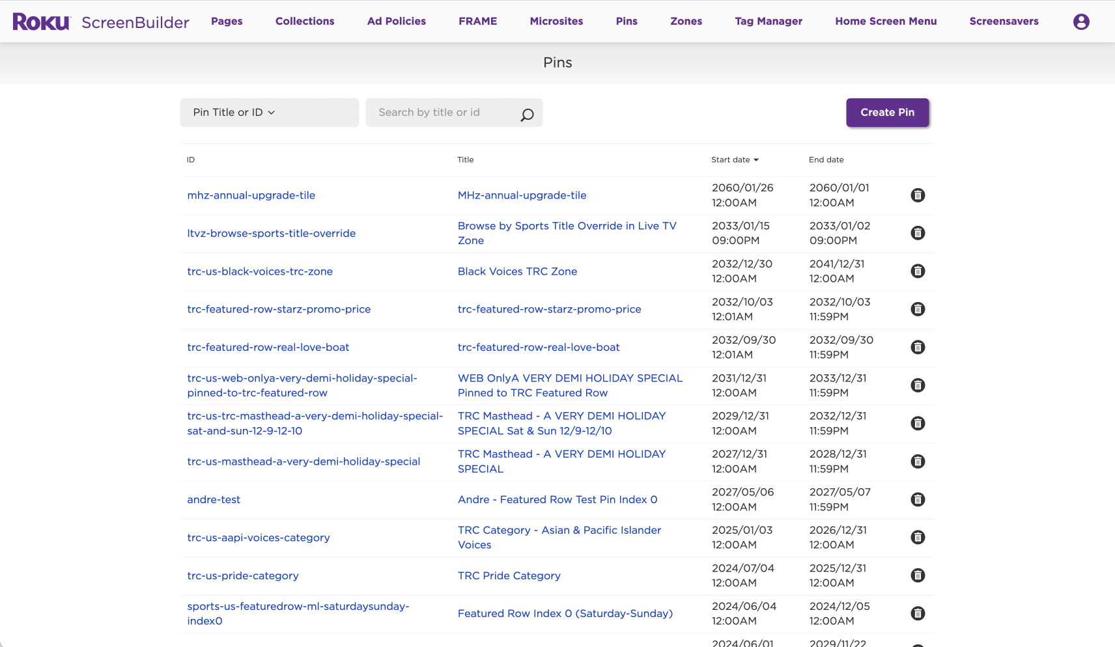Open Andre - Featured Row Test Pin link
The image size is (1115, 647).
coord(557,499)
